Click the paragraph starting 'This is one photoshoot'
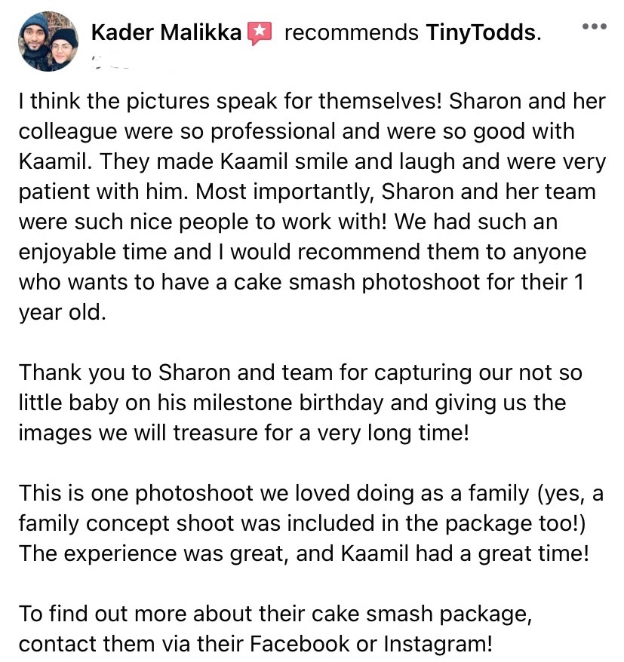This screenshot has height=662, width=624. point(311,523)
